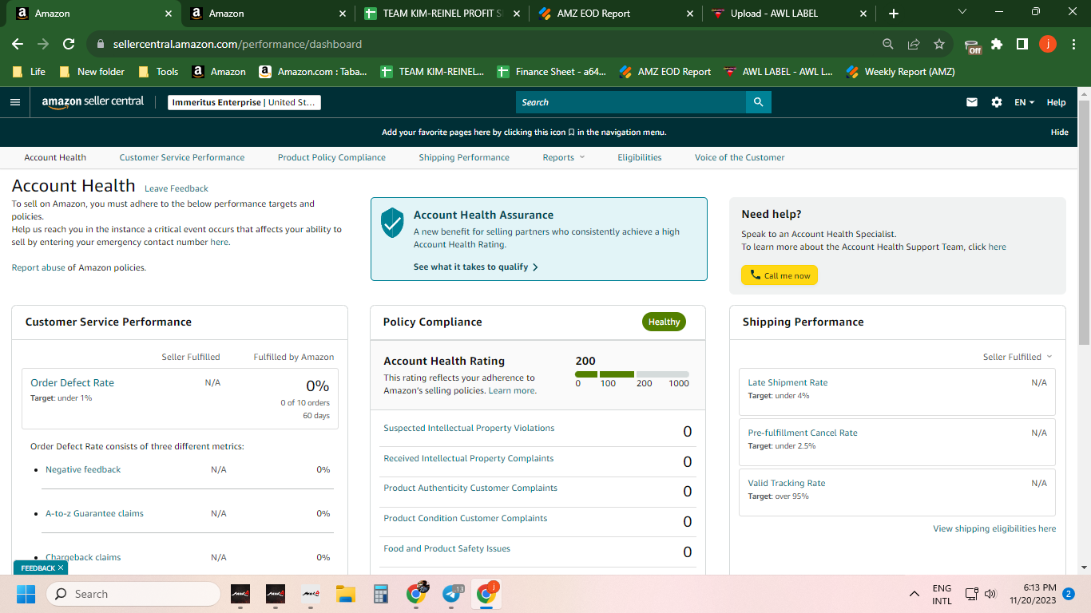Reload the page with the refresh icon

pos(69,44)
